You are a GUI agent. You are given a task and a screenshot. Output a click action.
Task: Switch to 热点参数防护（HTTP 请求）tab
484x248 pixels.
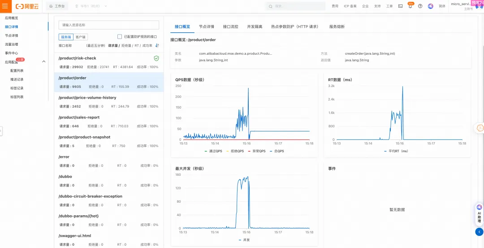click(x=295, y=26)
